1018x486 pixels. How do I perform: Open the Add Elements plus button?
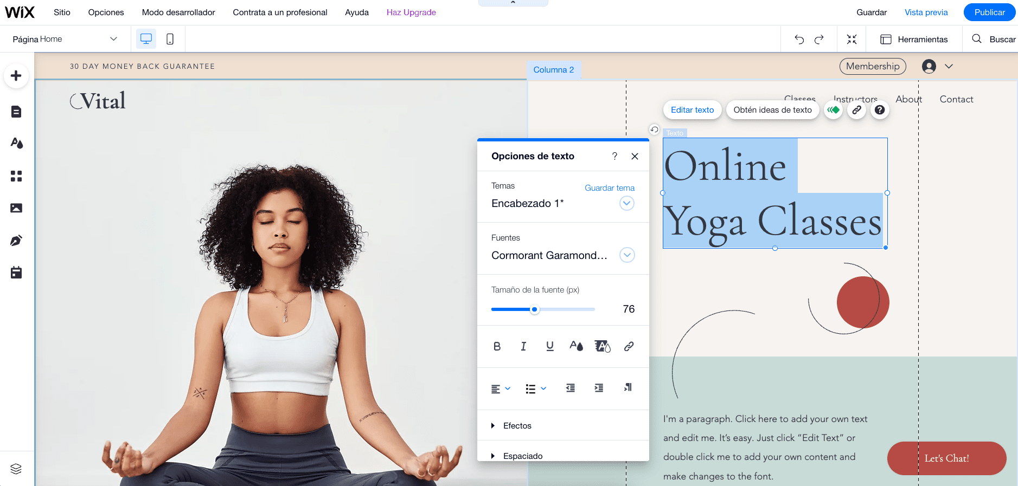[16, 76]
